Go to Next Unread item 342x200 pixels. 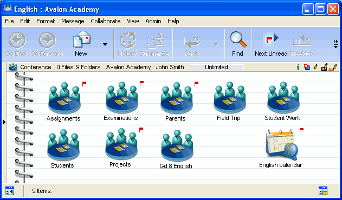271,44
